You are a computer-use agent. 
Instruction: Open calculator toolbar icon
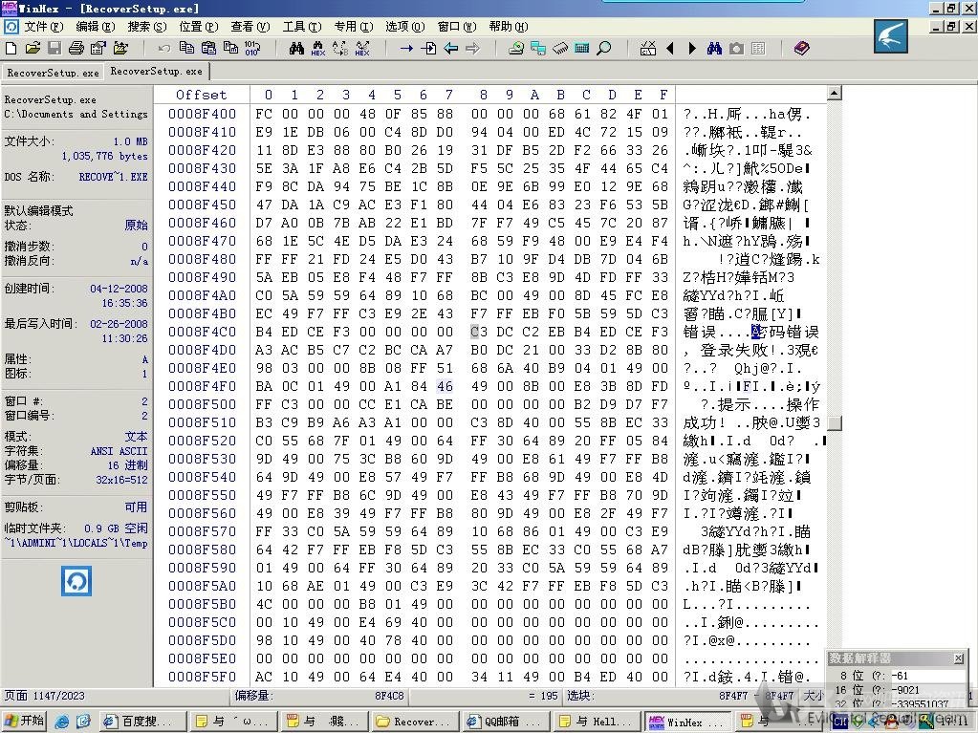pyautogui.click(x=582, y=48)
